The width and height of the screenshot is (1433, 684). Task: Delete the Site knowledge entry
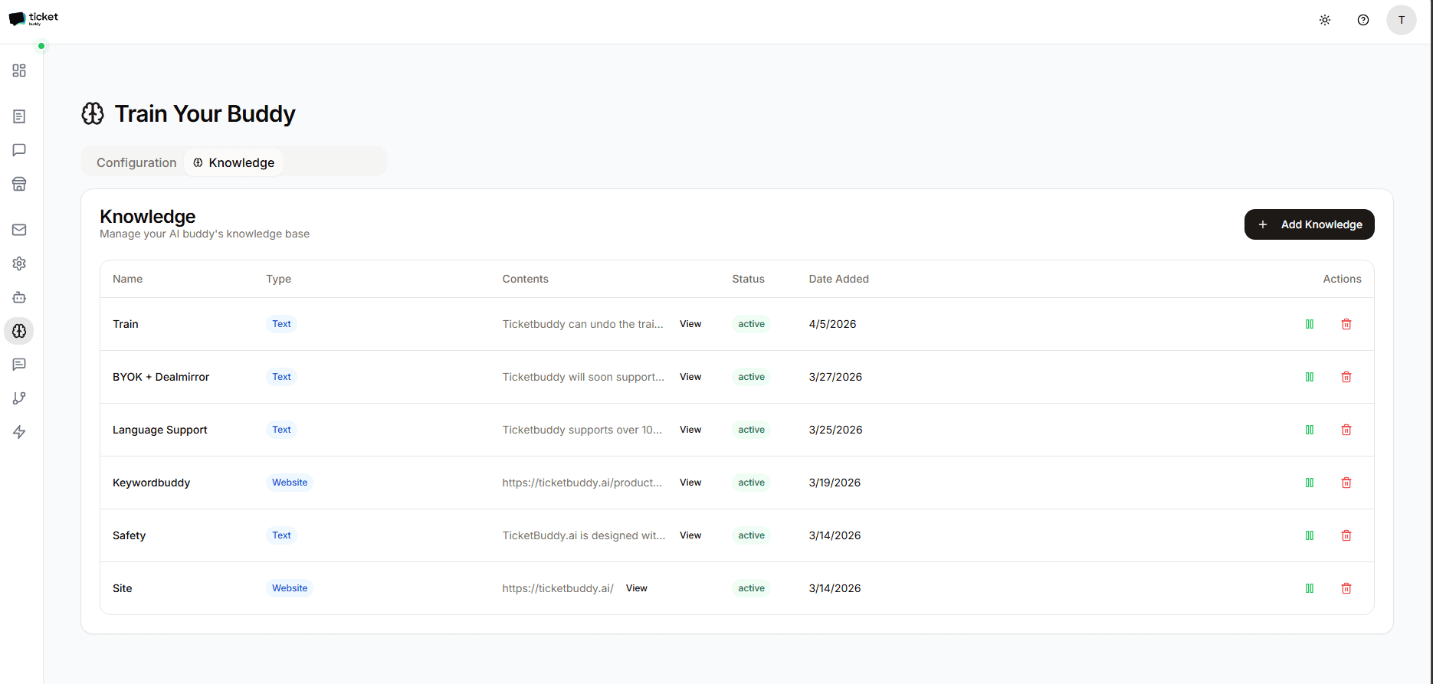point(1346,588)
